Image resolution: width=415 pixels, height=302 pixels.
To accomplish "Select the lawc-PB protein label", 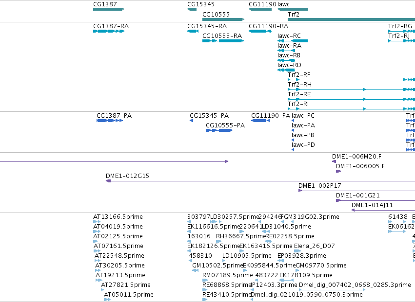I will point(303,135).
